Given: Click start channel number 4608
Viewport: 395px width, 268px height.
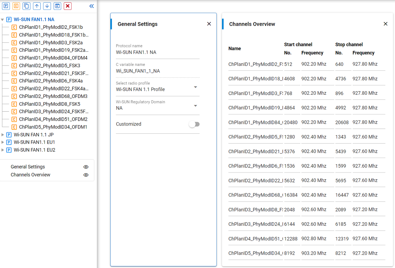Looking at the screenshot, I should [290, 79].
